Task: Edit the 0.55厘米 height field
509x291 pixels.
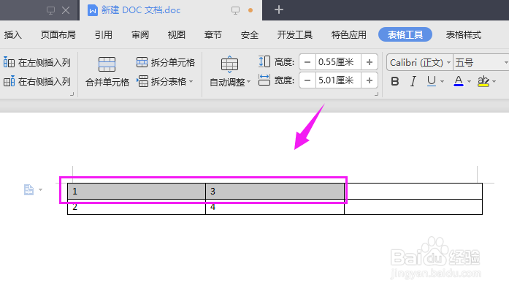Action: coord(338,62)
